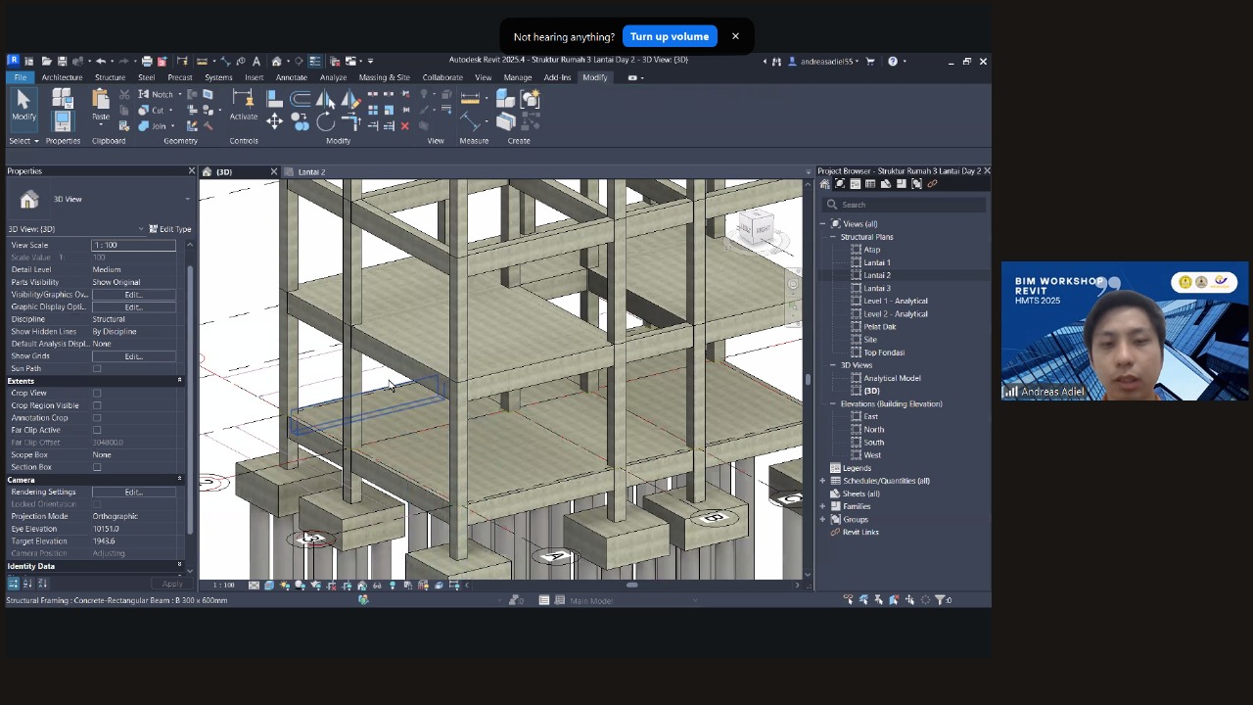Click the Move tool in Modify panel

click(x=274, y=121)
